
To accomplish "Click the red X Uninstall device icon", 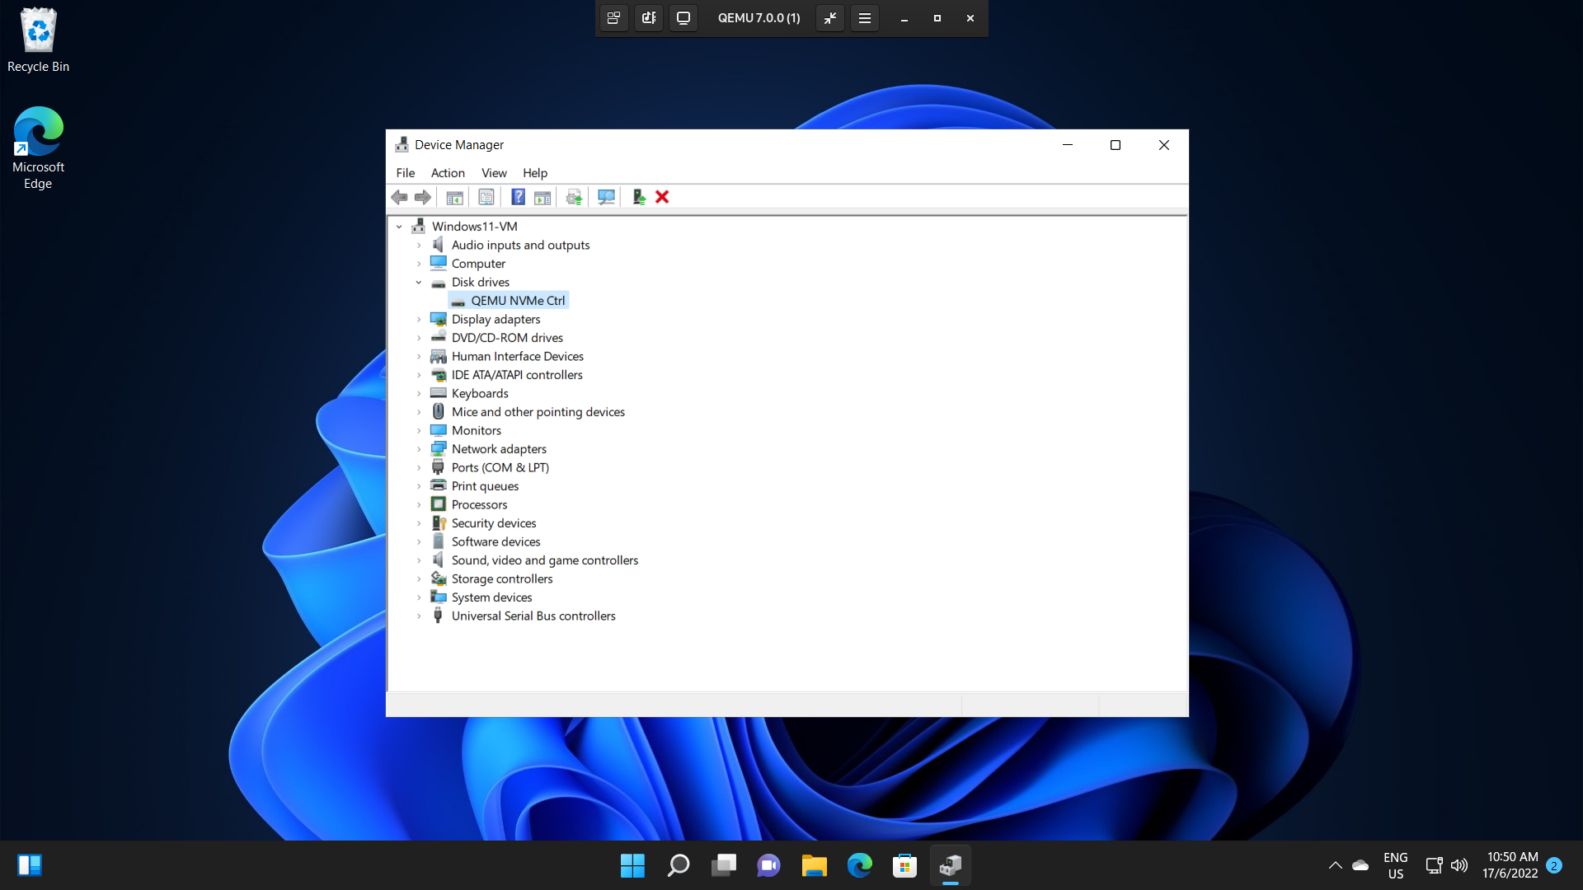I will coord(662,197).
